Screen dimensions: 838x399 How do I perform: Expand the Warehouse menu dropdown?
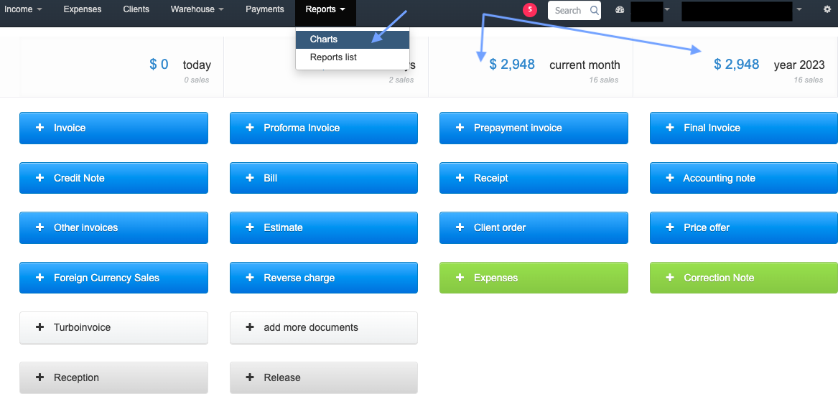click(x=197, y=9)
